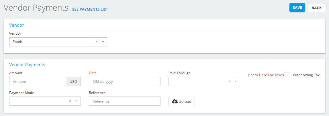Open the Vendor dropdown arrow
The width and height of the screenshot is (329, 116).
[103, 42]
